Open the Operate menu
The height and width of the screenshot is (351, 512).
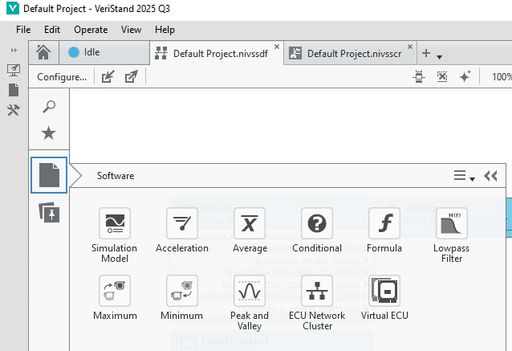click(91, 30)
